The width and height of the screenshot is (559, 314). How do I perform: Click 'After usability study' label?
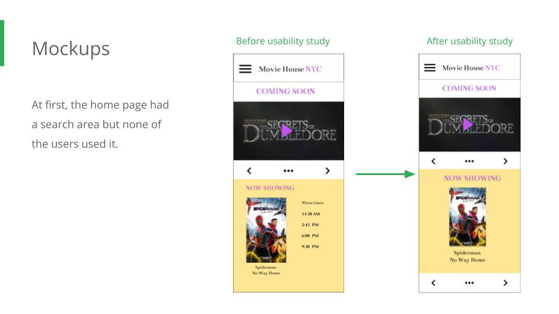[x=469, y=41]
